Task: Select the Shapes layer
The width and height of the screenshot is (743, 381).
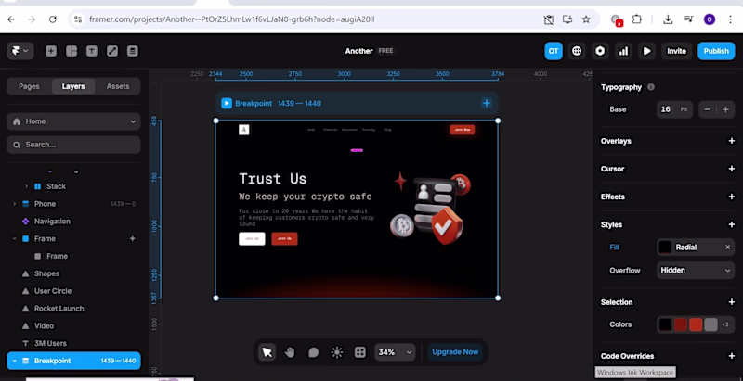Action: [x=46, y=273]
